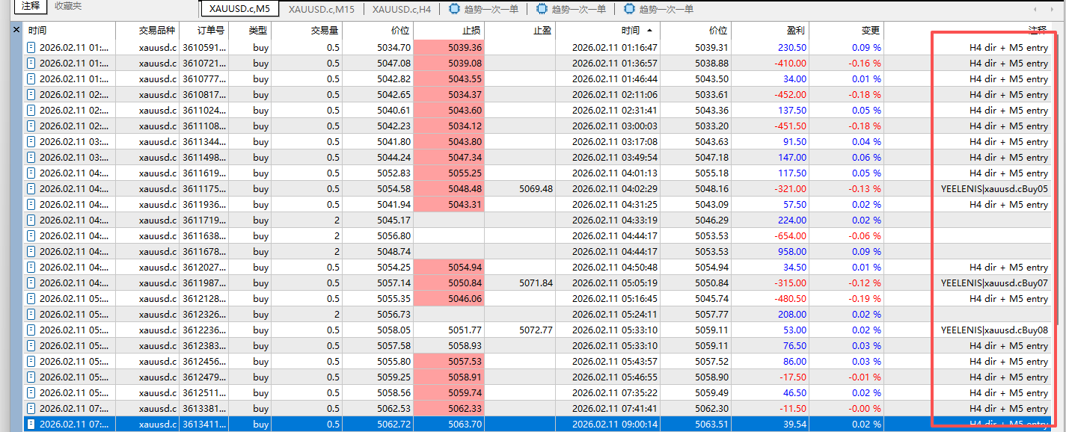This screenshot has width=1066, height=432.
Task: Select the stop loss cell 5039.36
Action: (x=449, y=47)
